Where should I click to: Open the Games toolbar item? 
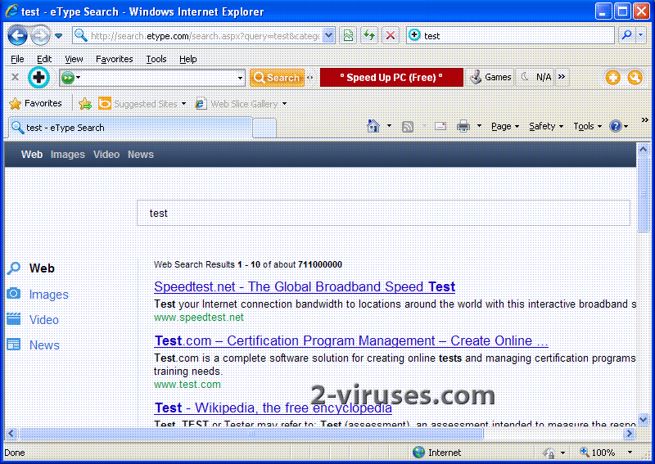tap(490, 77)
